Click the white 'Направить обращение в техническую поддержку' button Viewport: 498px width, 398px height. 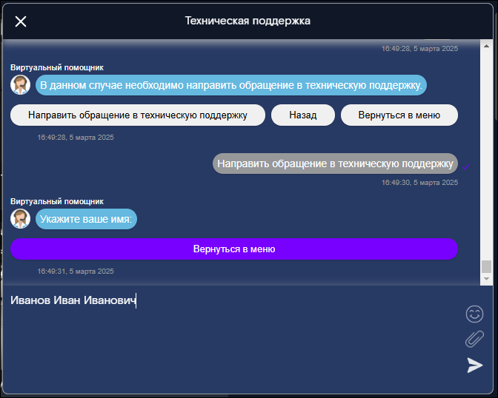click(138, 115)
